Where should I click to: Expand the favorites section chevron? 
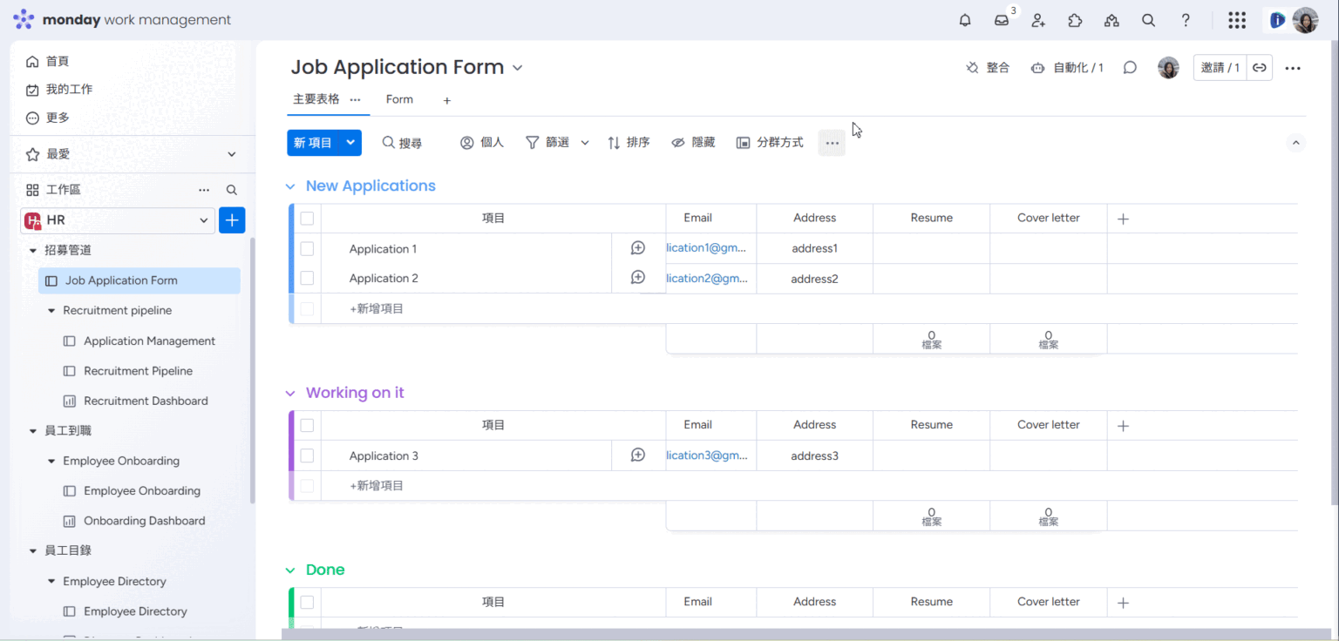point(232,154)
